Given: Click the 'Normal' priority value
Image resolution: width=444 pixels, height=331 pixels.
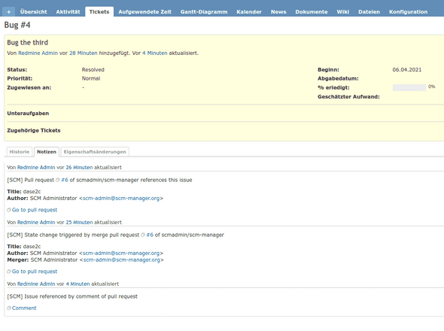Looking at the screenshot, I should (91, 78).
